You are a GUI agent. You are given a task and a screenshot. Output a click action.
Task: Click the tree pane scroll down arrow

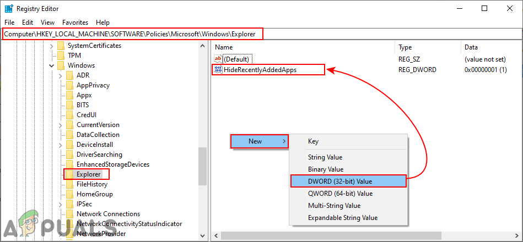[202, 235]
